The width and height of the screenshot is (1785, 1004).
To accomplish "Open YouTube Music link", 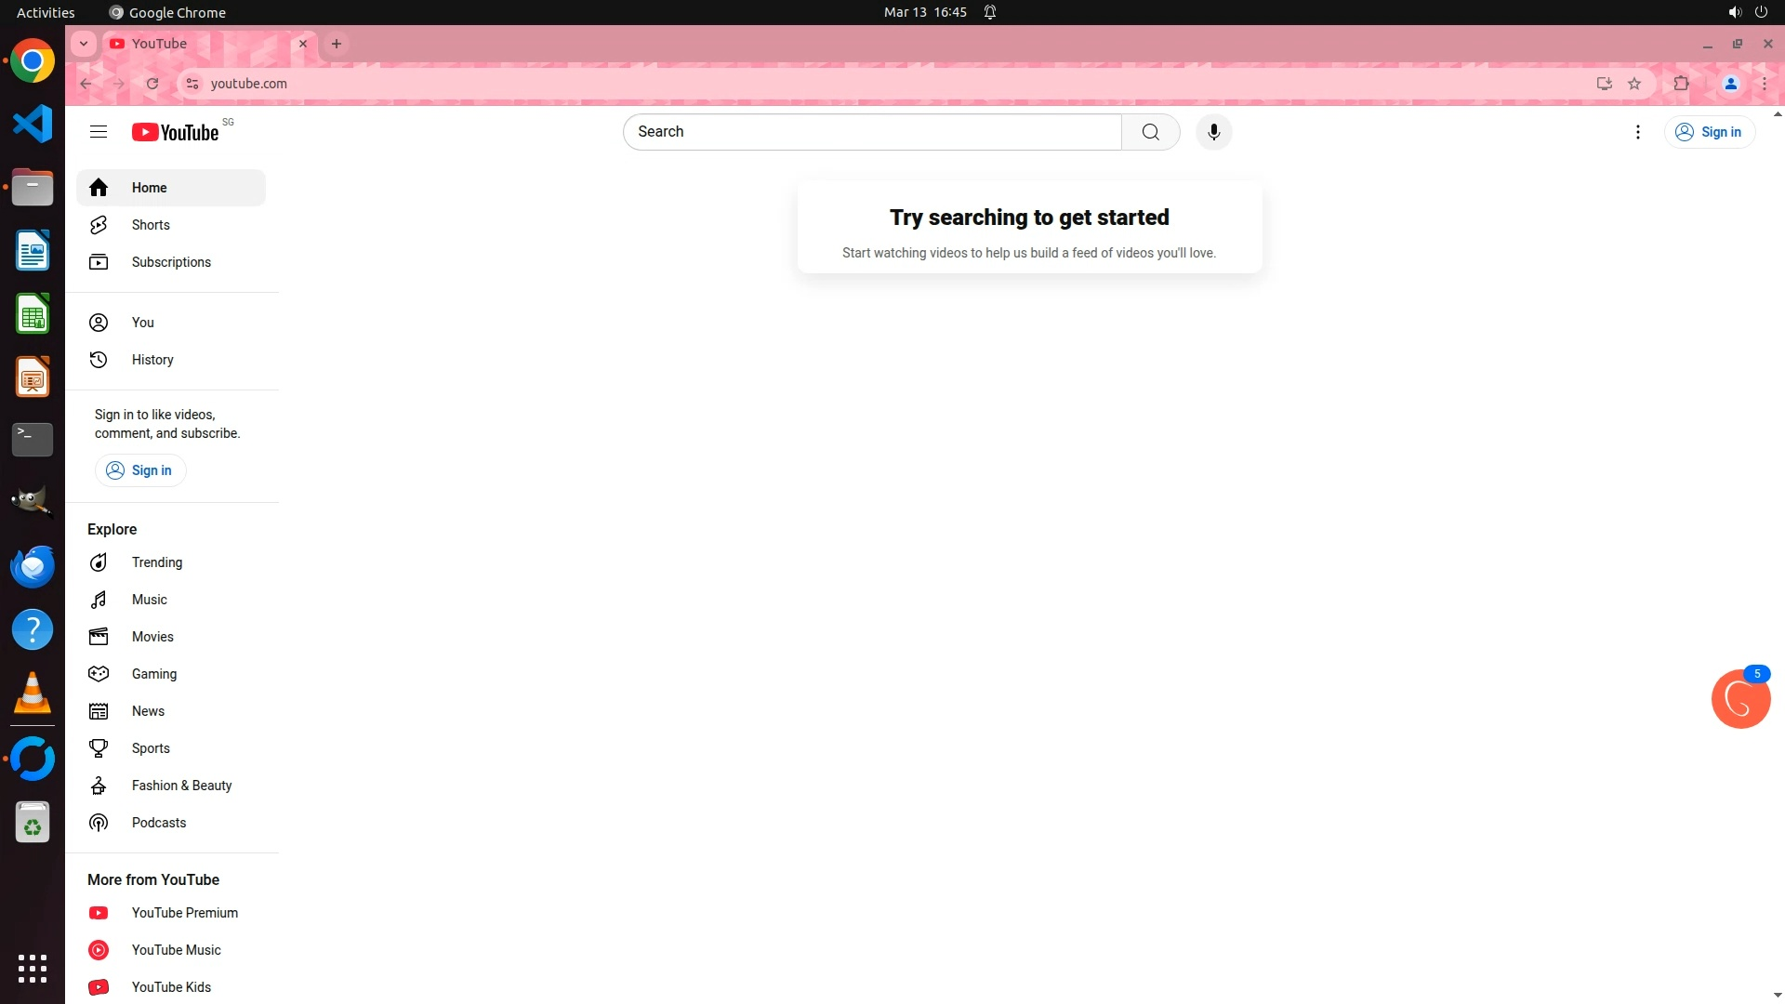I will tap(176, 950).
